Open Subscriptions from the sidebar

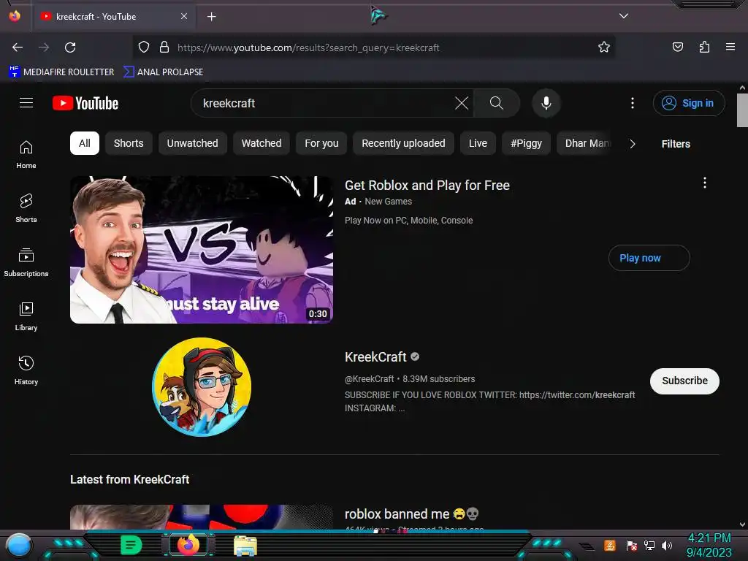click(26, 262)
